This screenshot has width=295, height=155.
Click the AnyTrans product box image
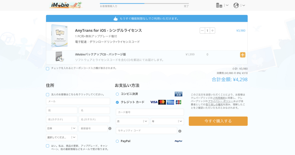[59, 35]
